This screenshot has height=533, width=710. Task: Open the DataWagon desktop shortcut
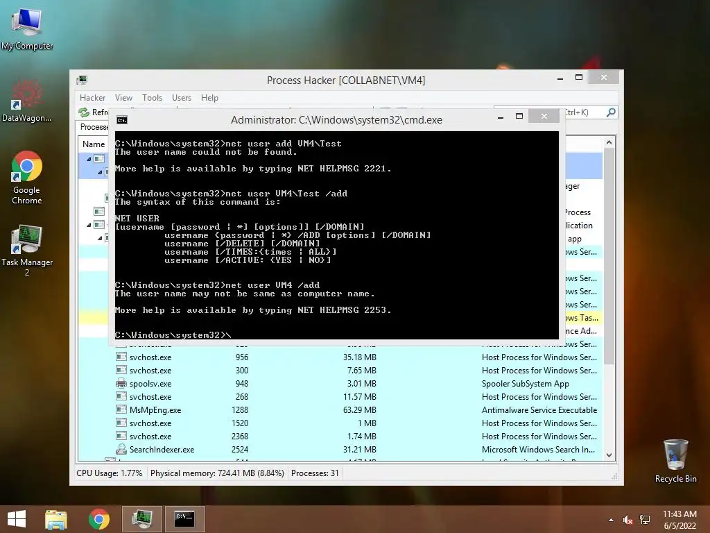[x=27, y=101]
